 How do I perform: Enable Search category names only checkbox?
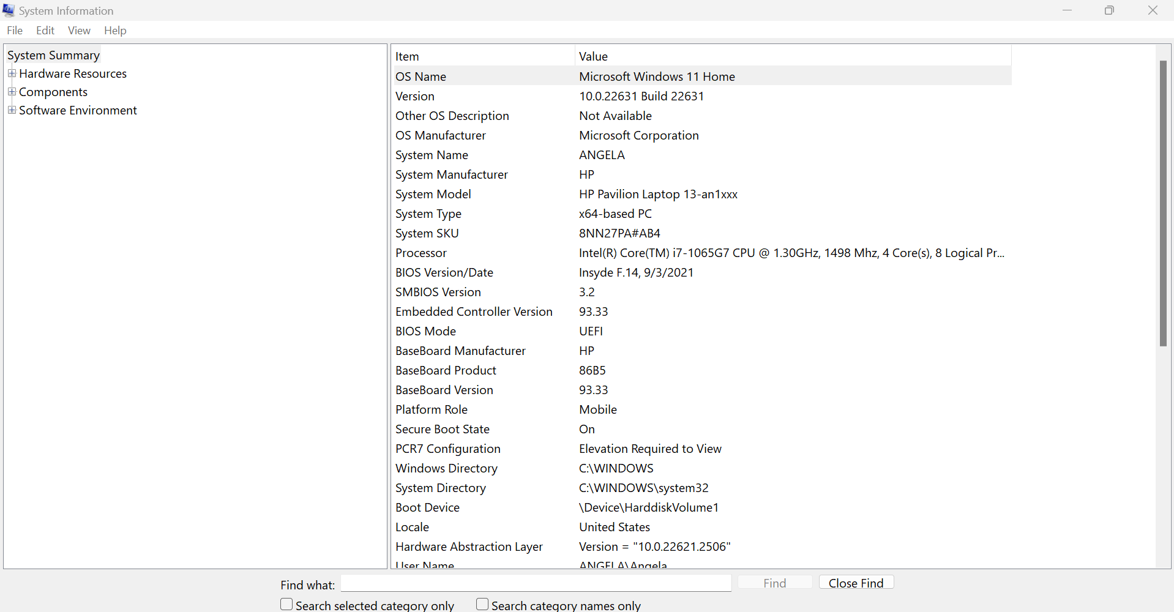tap(482, 605)
